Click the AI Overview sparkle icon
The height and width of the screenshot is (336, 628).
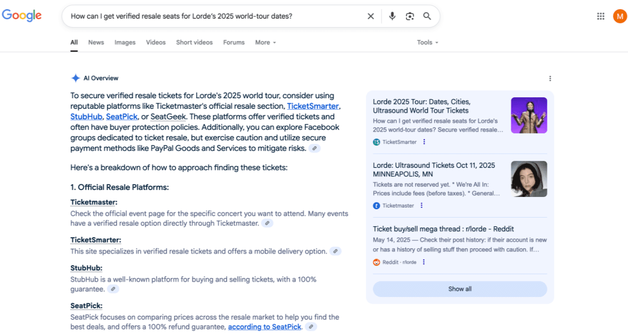(x=75, y=78)
